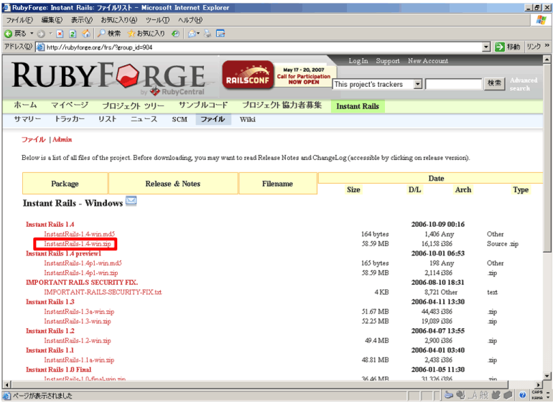The height and width of the screenshot is (402, 553).
Task: Open the Forward button history dropdown arrow
Action: [x=50, y=34]
